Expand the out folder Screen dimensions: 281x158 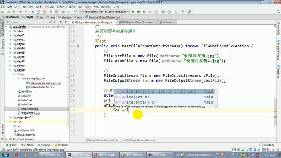(10, 122)
